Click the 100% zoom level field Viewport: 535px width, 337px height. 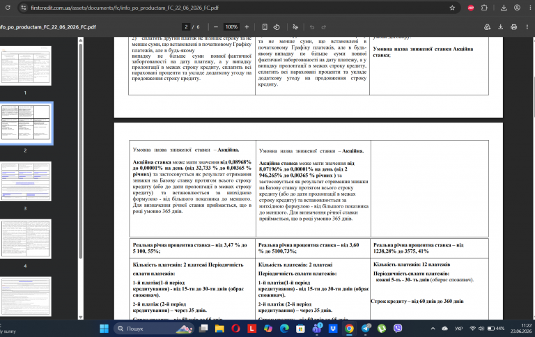click(x=231, y=27)
